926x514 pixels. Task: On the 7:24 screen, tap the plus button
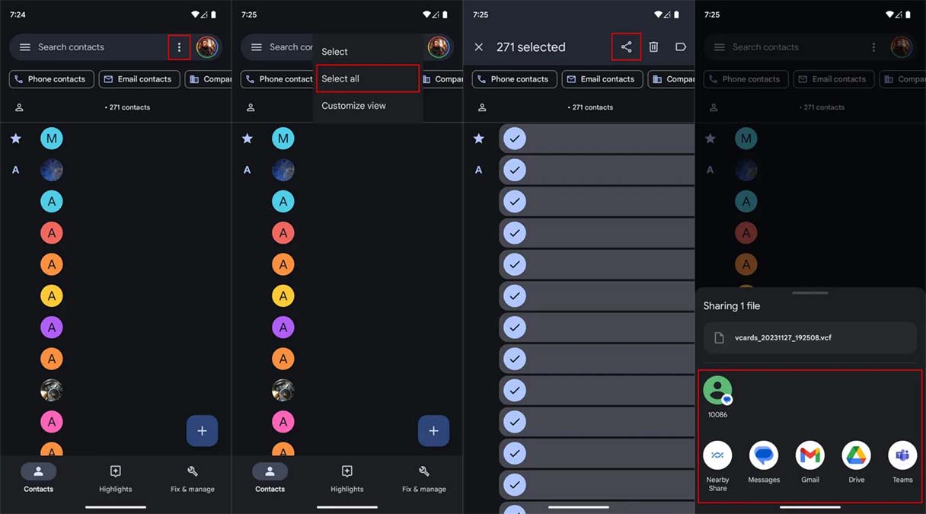coord(202,431)
